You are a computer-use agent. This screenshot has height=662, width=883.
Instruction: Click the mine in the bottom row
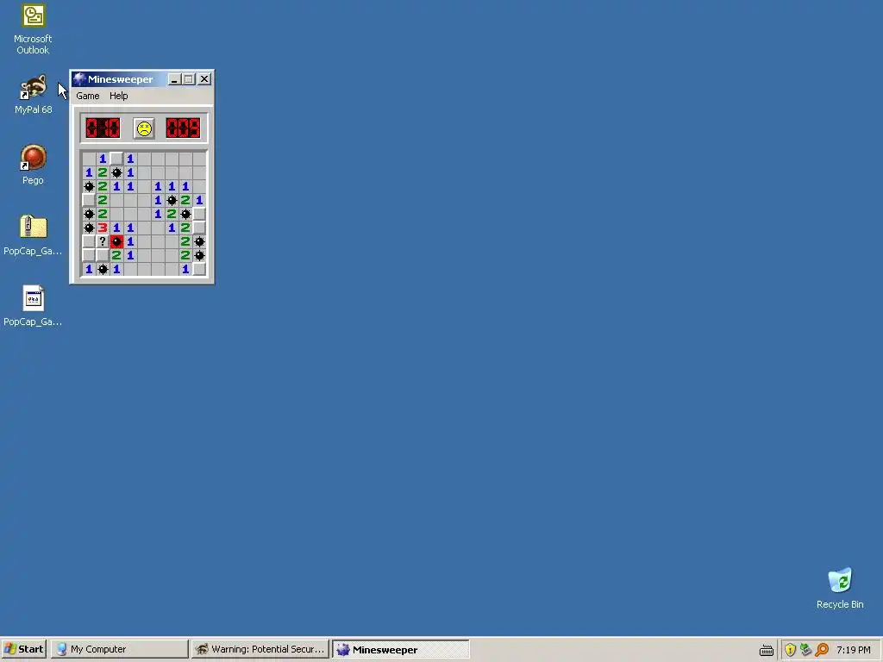click(x=103, y=269)
